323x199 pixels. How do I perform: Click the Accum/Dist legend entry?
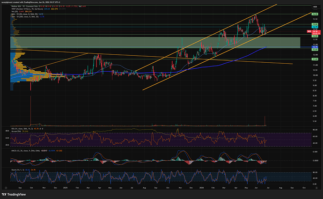click(20, 131)
